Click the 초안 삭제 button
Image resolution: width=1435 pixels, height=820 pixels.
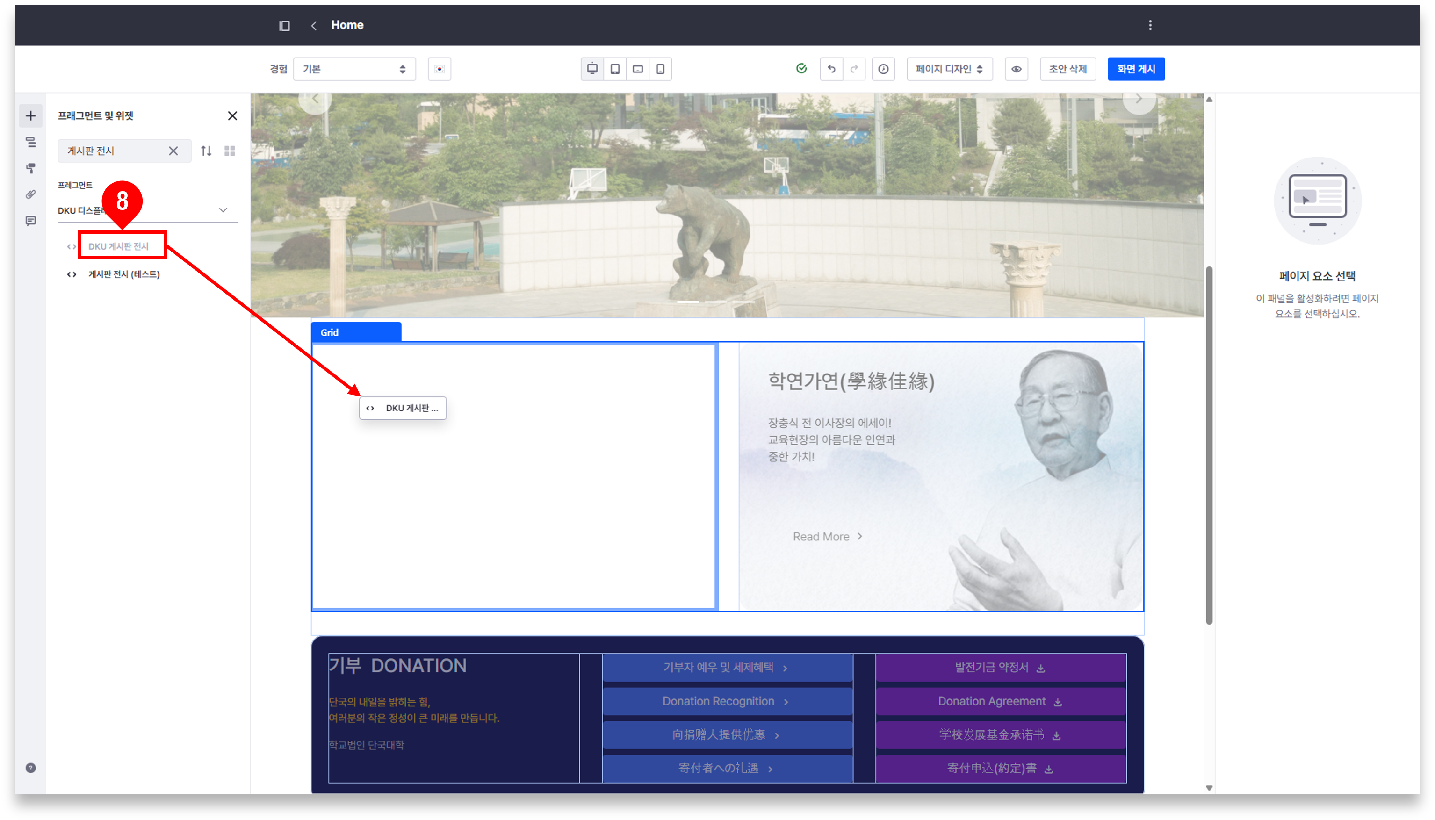(x=1067, y=69)
